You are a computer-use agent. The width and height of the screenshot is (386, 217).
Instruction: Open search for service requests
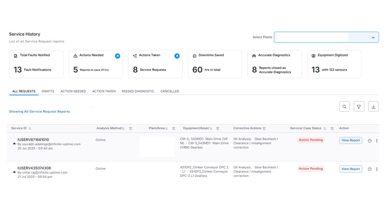344,106
